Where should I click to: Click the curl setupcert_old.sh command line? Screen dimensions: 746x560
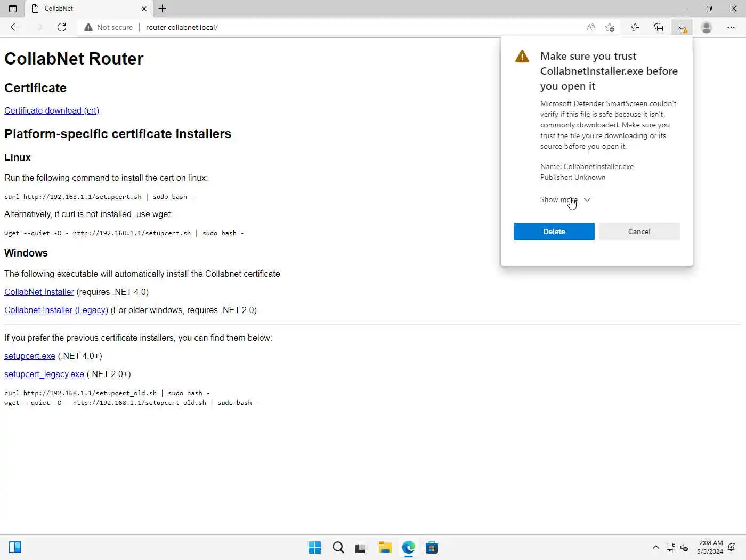coord(107,393)
